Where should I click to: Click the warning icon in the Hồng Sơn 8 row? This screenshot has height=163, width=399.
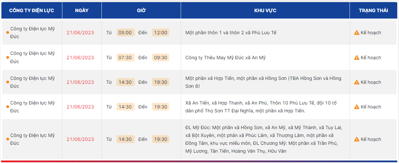click(x=357, y=82)
